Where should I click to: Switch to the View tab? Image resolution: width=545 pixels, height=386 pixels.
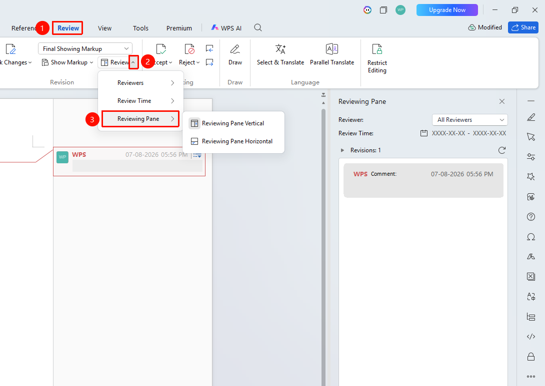(104, 28)
